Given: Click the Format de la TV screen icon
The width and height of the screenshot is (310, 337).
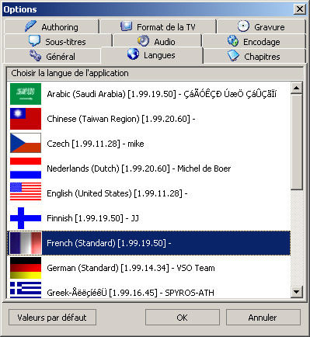Looking at the screenshot, I should [x=127, y=26].
